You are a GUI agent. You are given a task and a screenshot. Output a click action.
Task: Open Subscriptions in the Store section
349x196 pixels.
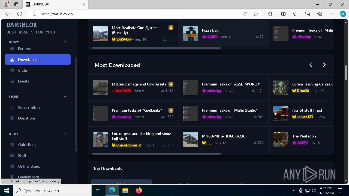[30, 108]
